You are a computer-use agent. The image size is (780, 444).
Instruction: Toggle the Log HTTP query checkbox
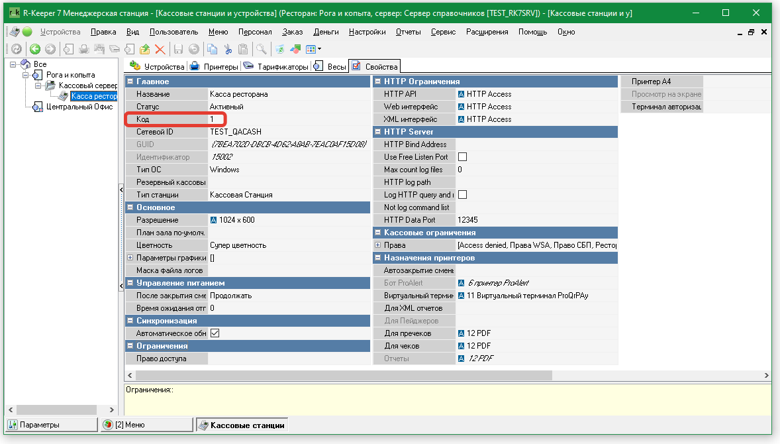coord(463,195)
